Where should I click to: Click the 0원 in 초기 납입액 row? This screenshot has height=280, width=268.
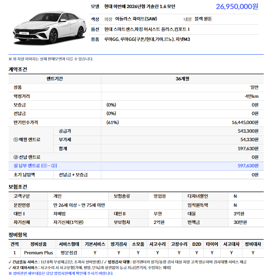(x=255, y=175)
